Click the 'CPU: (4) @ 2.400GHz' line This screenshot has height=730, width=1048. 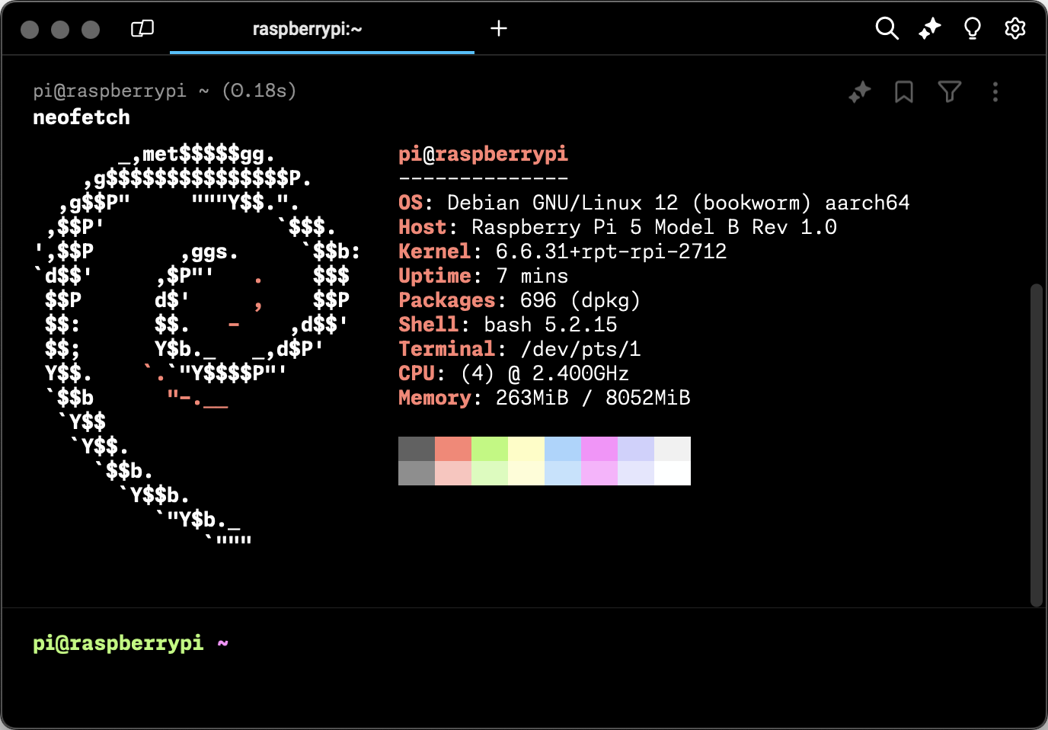point(514,373)
